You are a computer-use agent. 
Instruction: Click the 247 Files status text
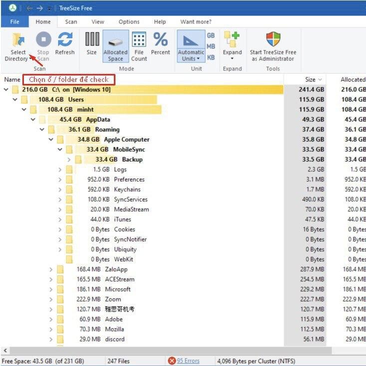click(118, 361)
